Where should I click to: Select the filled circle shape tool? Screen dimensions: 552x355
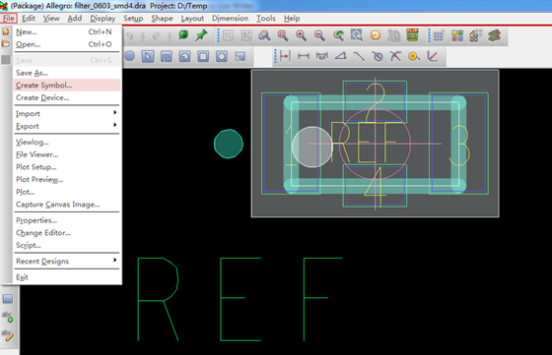[129, 56]
